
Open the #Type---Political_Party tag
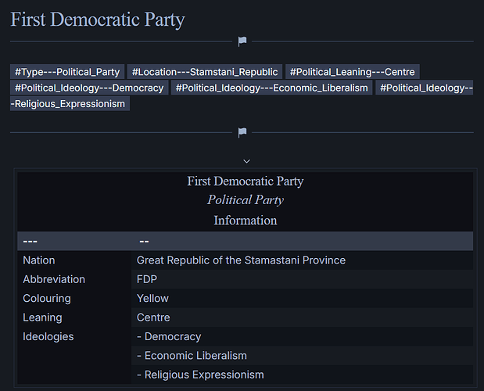[x=67, y=72]
